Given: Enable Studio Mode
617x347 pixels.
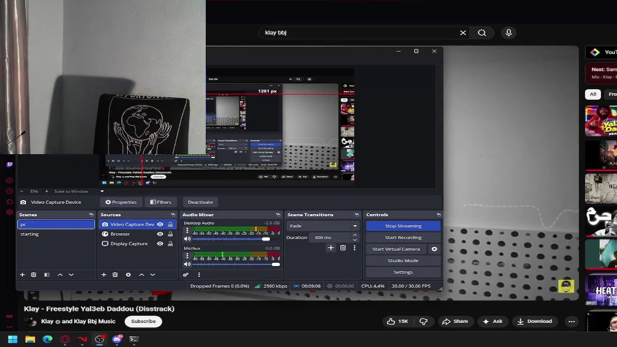Looking at the screenshot, I should pos(403,261).
